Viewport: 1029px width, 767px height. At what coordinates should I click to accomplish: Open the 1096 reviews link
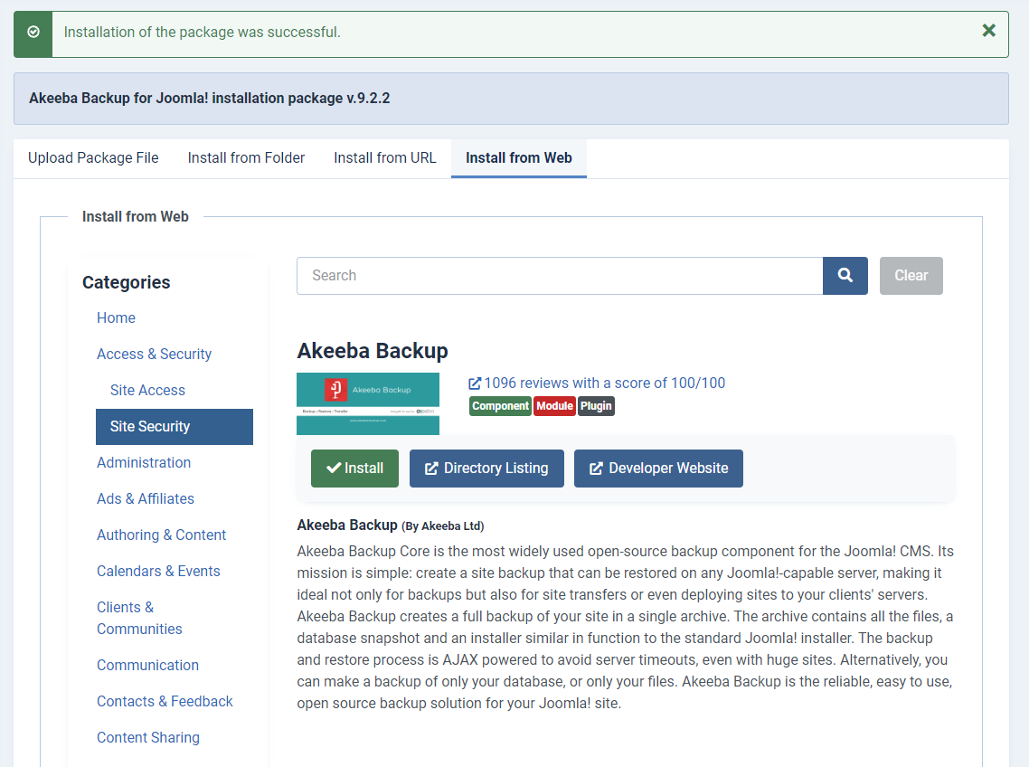tap(604, 383)
